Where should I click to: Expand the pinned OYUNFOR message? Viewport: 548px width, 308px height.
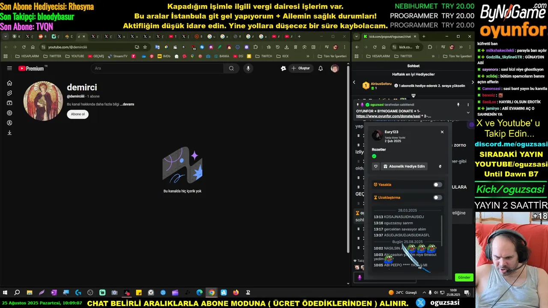468,113
